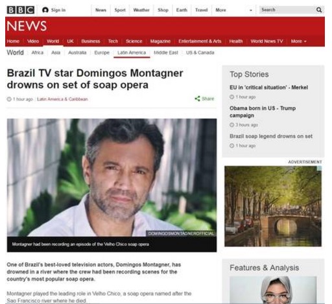This screenshot has width=332, height=304.
Task: Click the Features & Analysis thumbnail image
Action: point(273,290)
